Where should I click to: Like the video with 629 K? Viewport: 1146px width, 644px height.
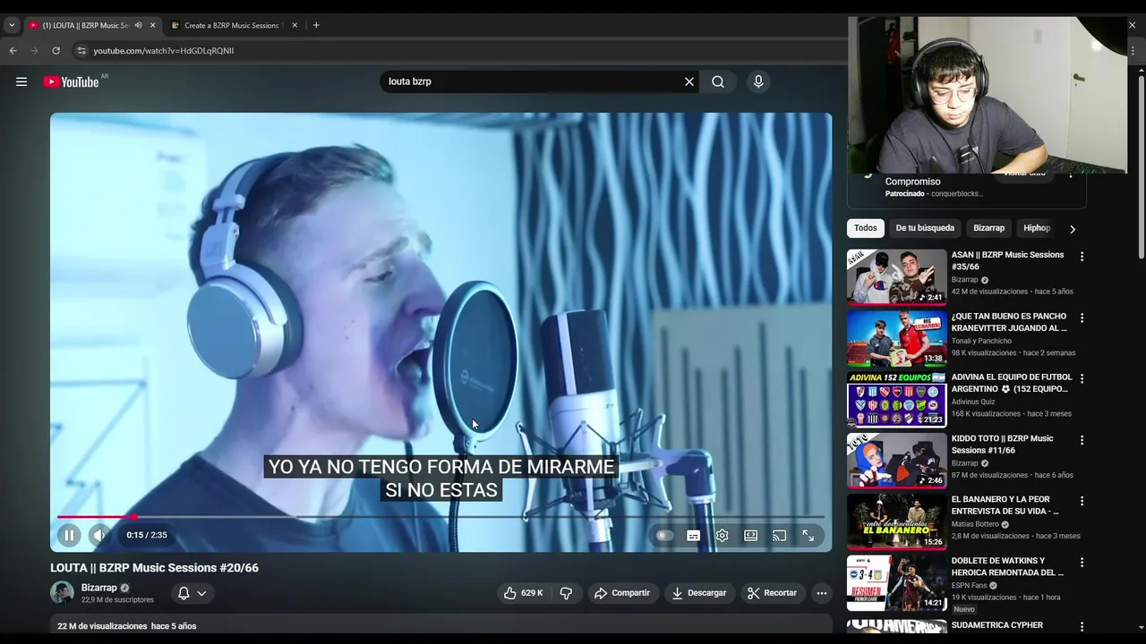coord(524,593)
